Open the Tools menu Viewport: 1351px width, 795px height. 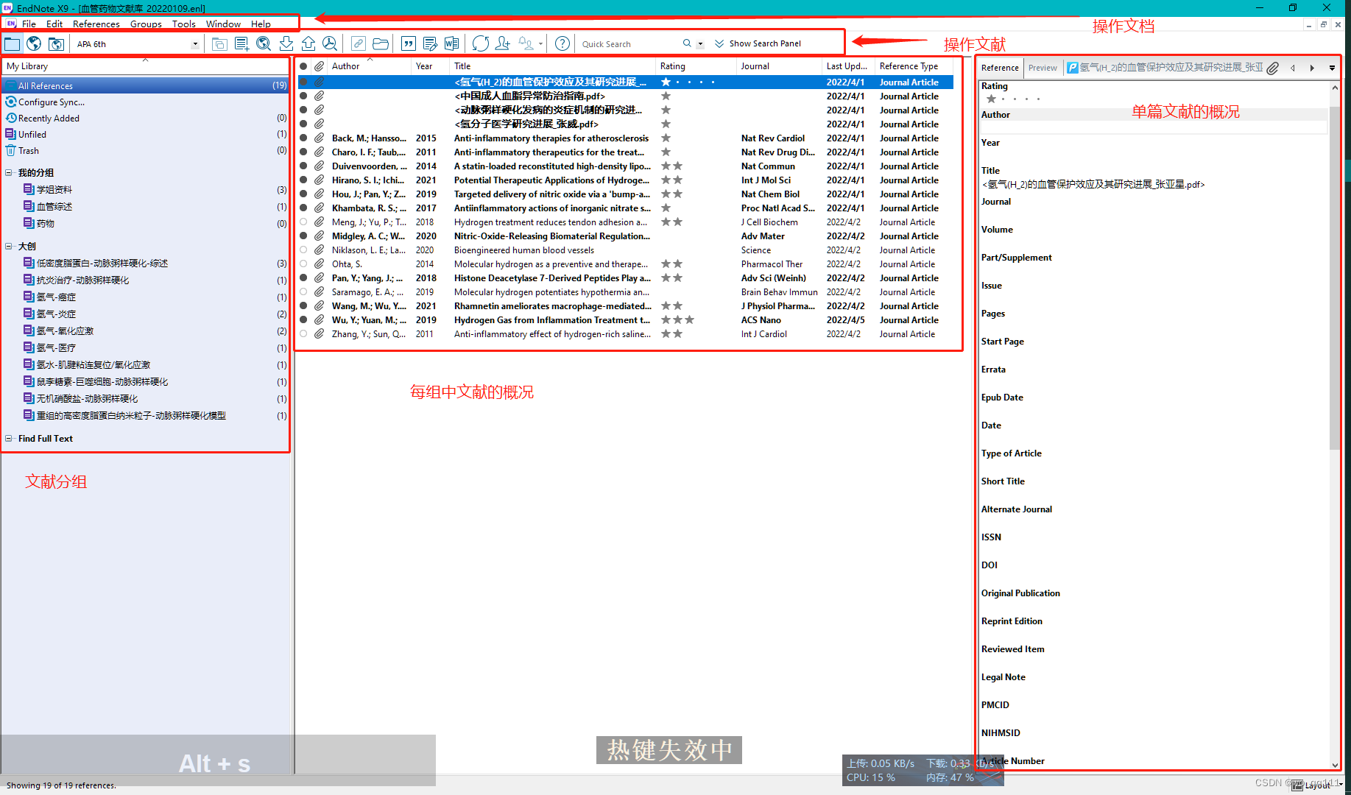pos(184,24)
